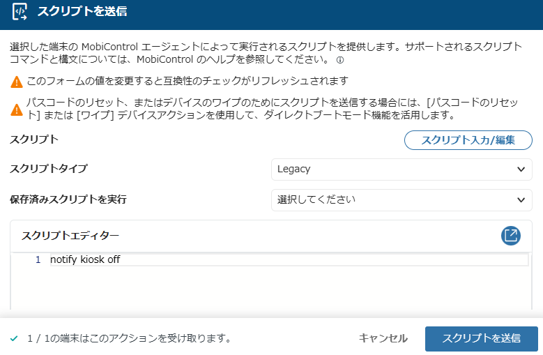Click into script editor line 1 text
The width and height of the screenshot is (543, 355).
[85, 259]
